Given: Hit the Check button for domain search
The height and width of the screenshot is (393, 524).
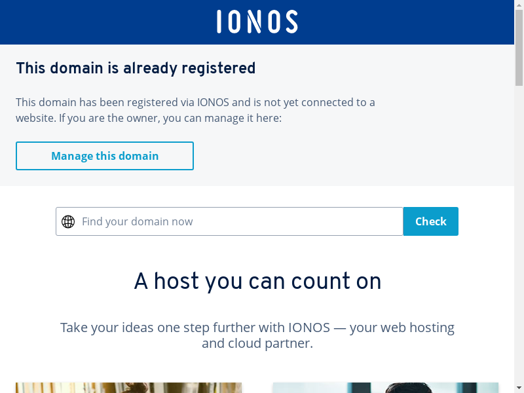Looking at the screenshot, I should coord(430,221).
